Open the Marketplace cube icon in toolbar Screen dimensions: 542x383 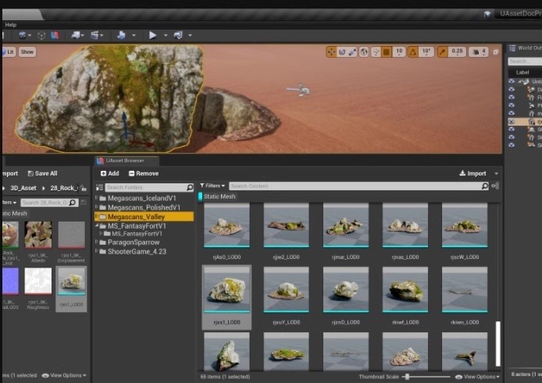[x=41, y=35]
